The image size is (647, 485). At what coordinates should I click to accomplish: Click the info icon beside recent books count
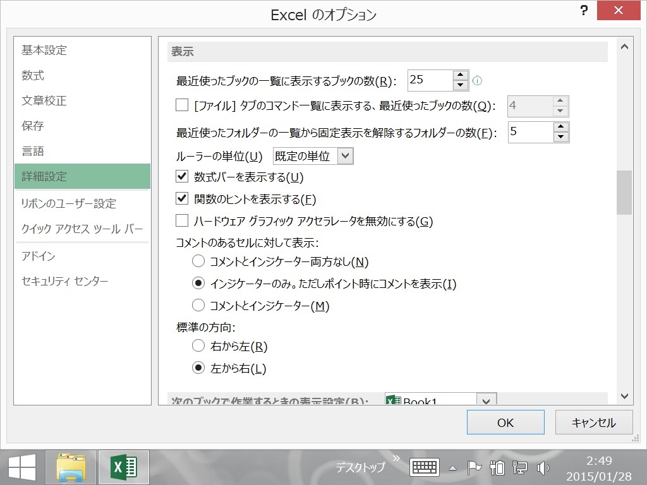tap(477, 81)
